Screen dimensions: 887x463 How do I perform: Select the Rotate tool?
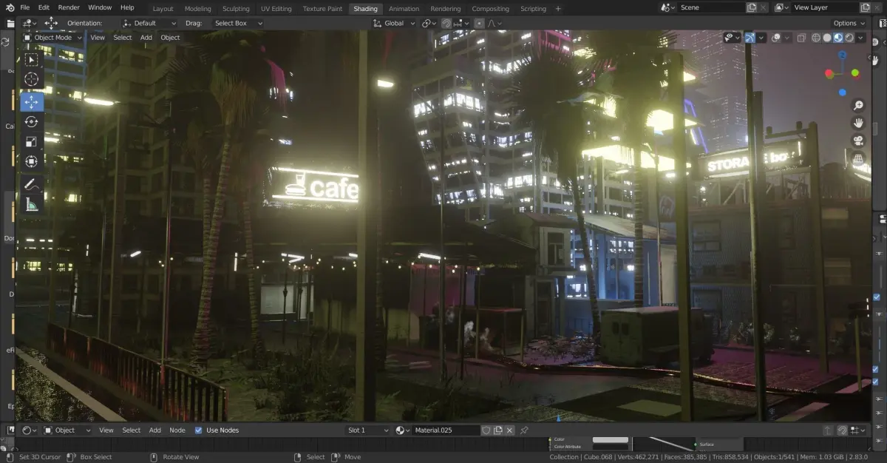pyautogui.click(x=32, y=122)
